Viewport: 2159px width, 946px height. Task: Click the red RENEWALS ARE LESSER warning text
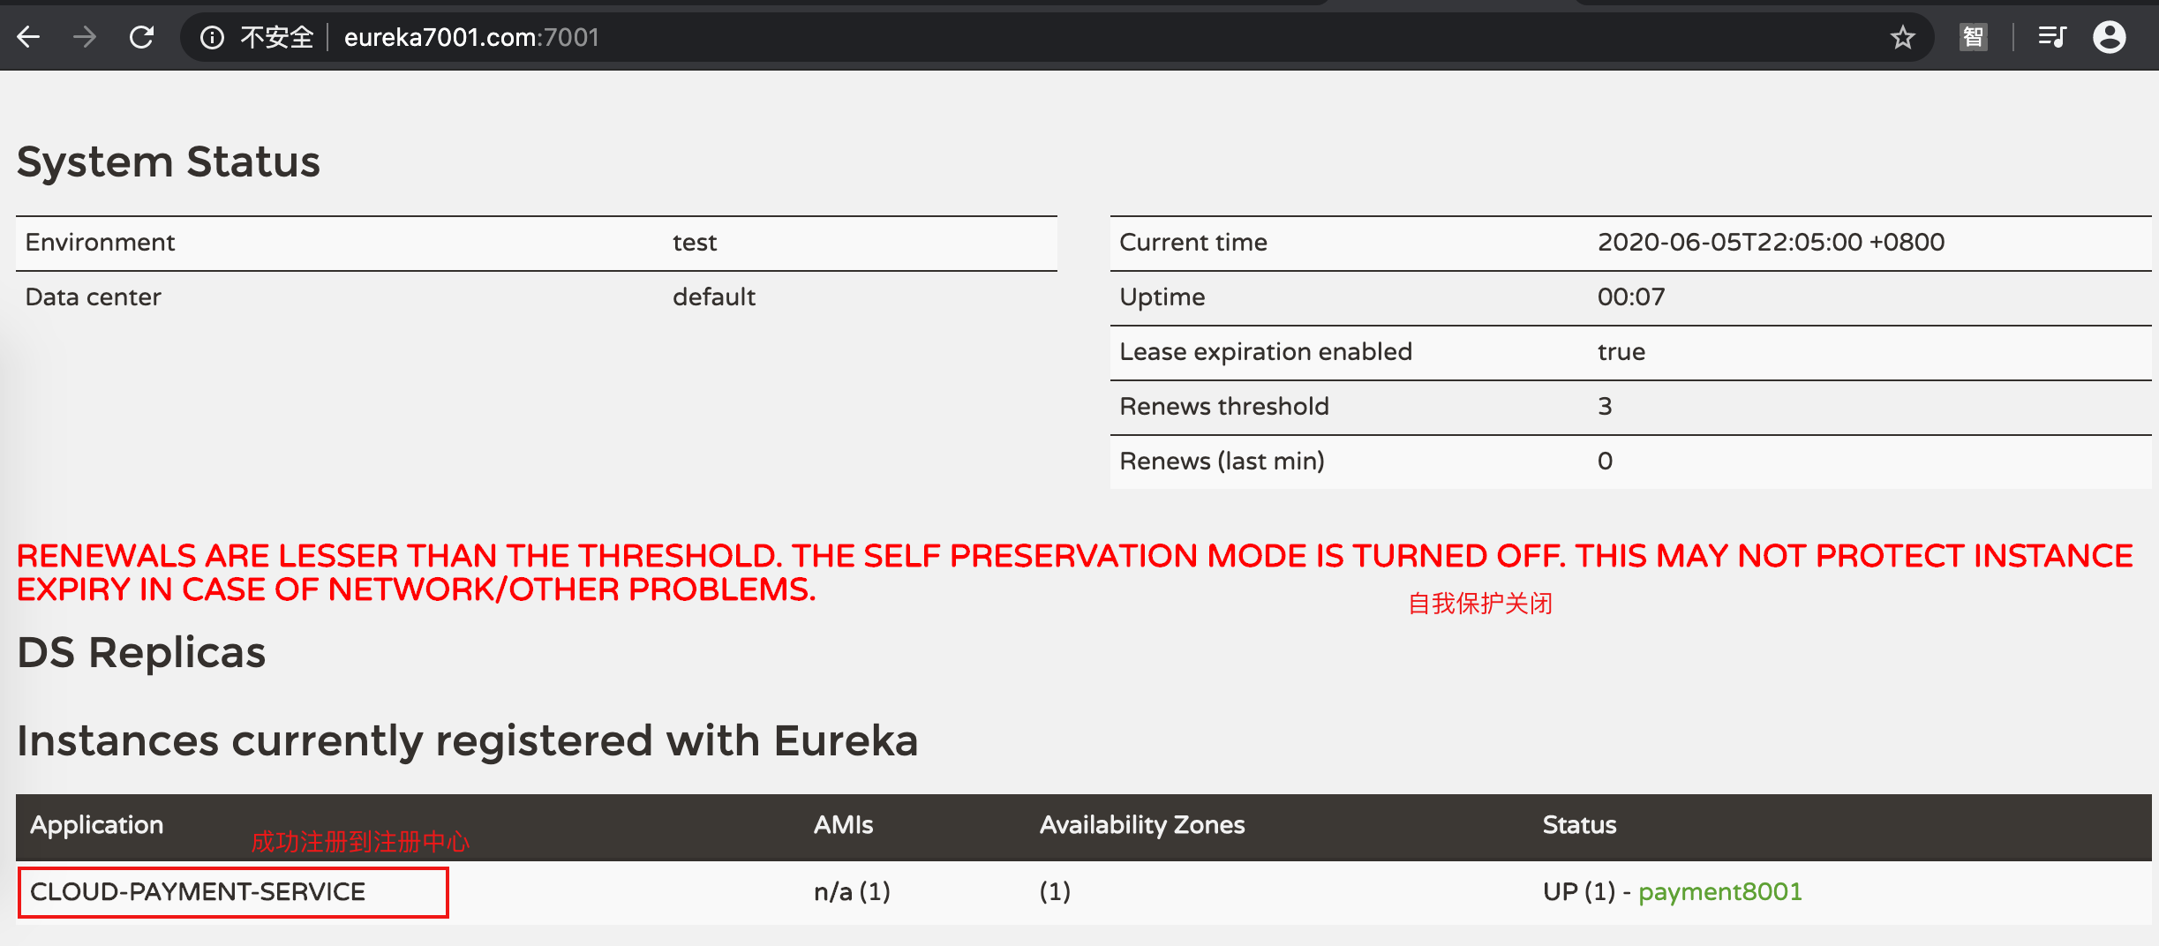(1075, 573)
